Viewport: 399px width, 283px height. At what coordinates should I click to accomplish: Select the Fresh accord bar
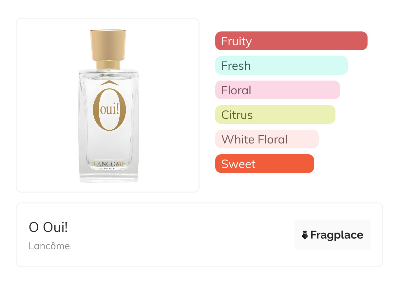click(281, 66)
